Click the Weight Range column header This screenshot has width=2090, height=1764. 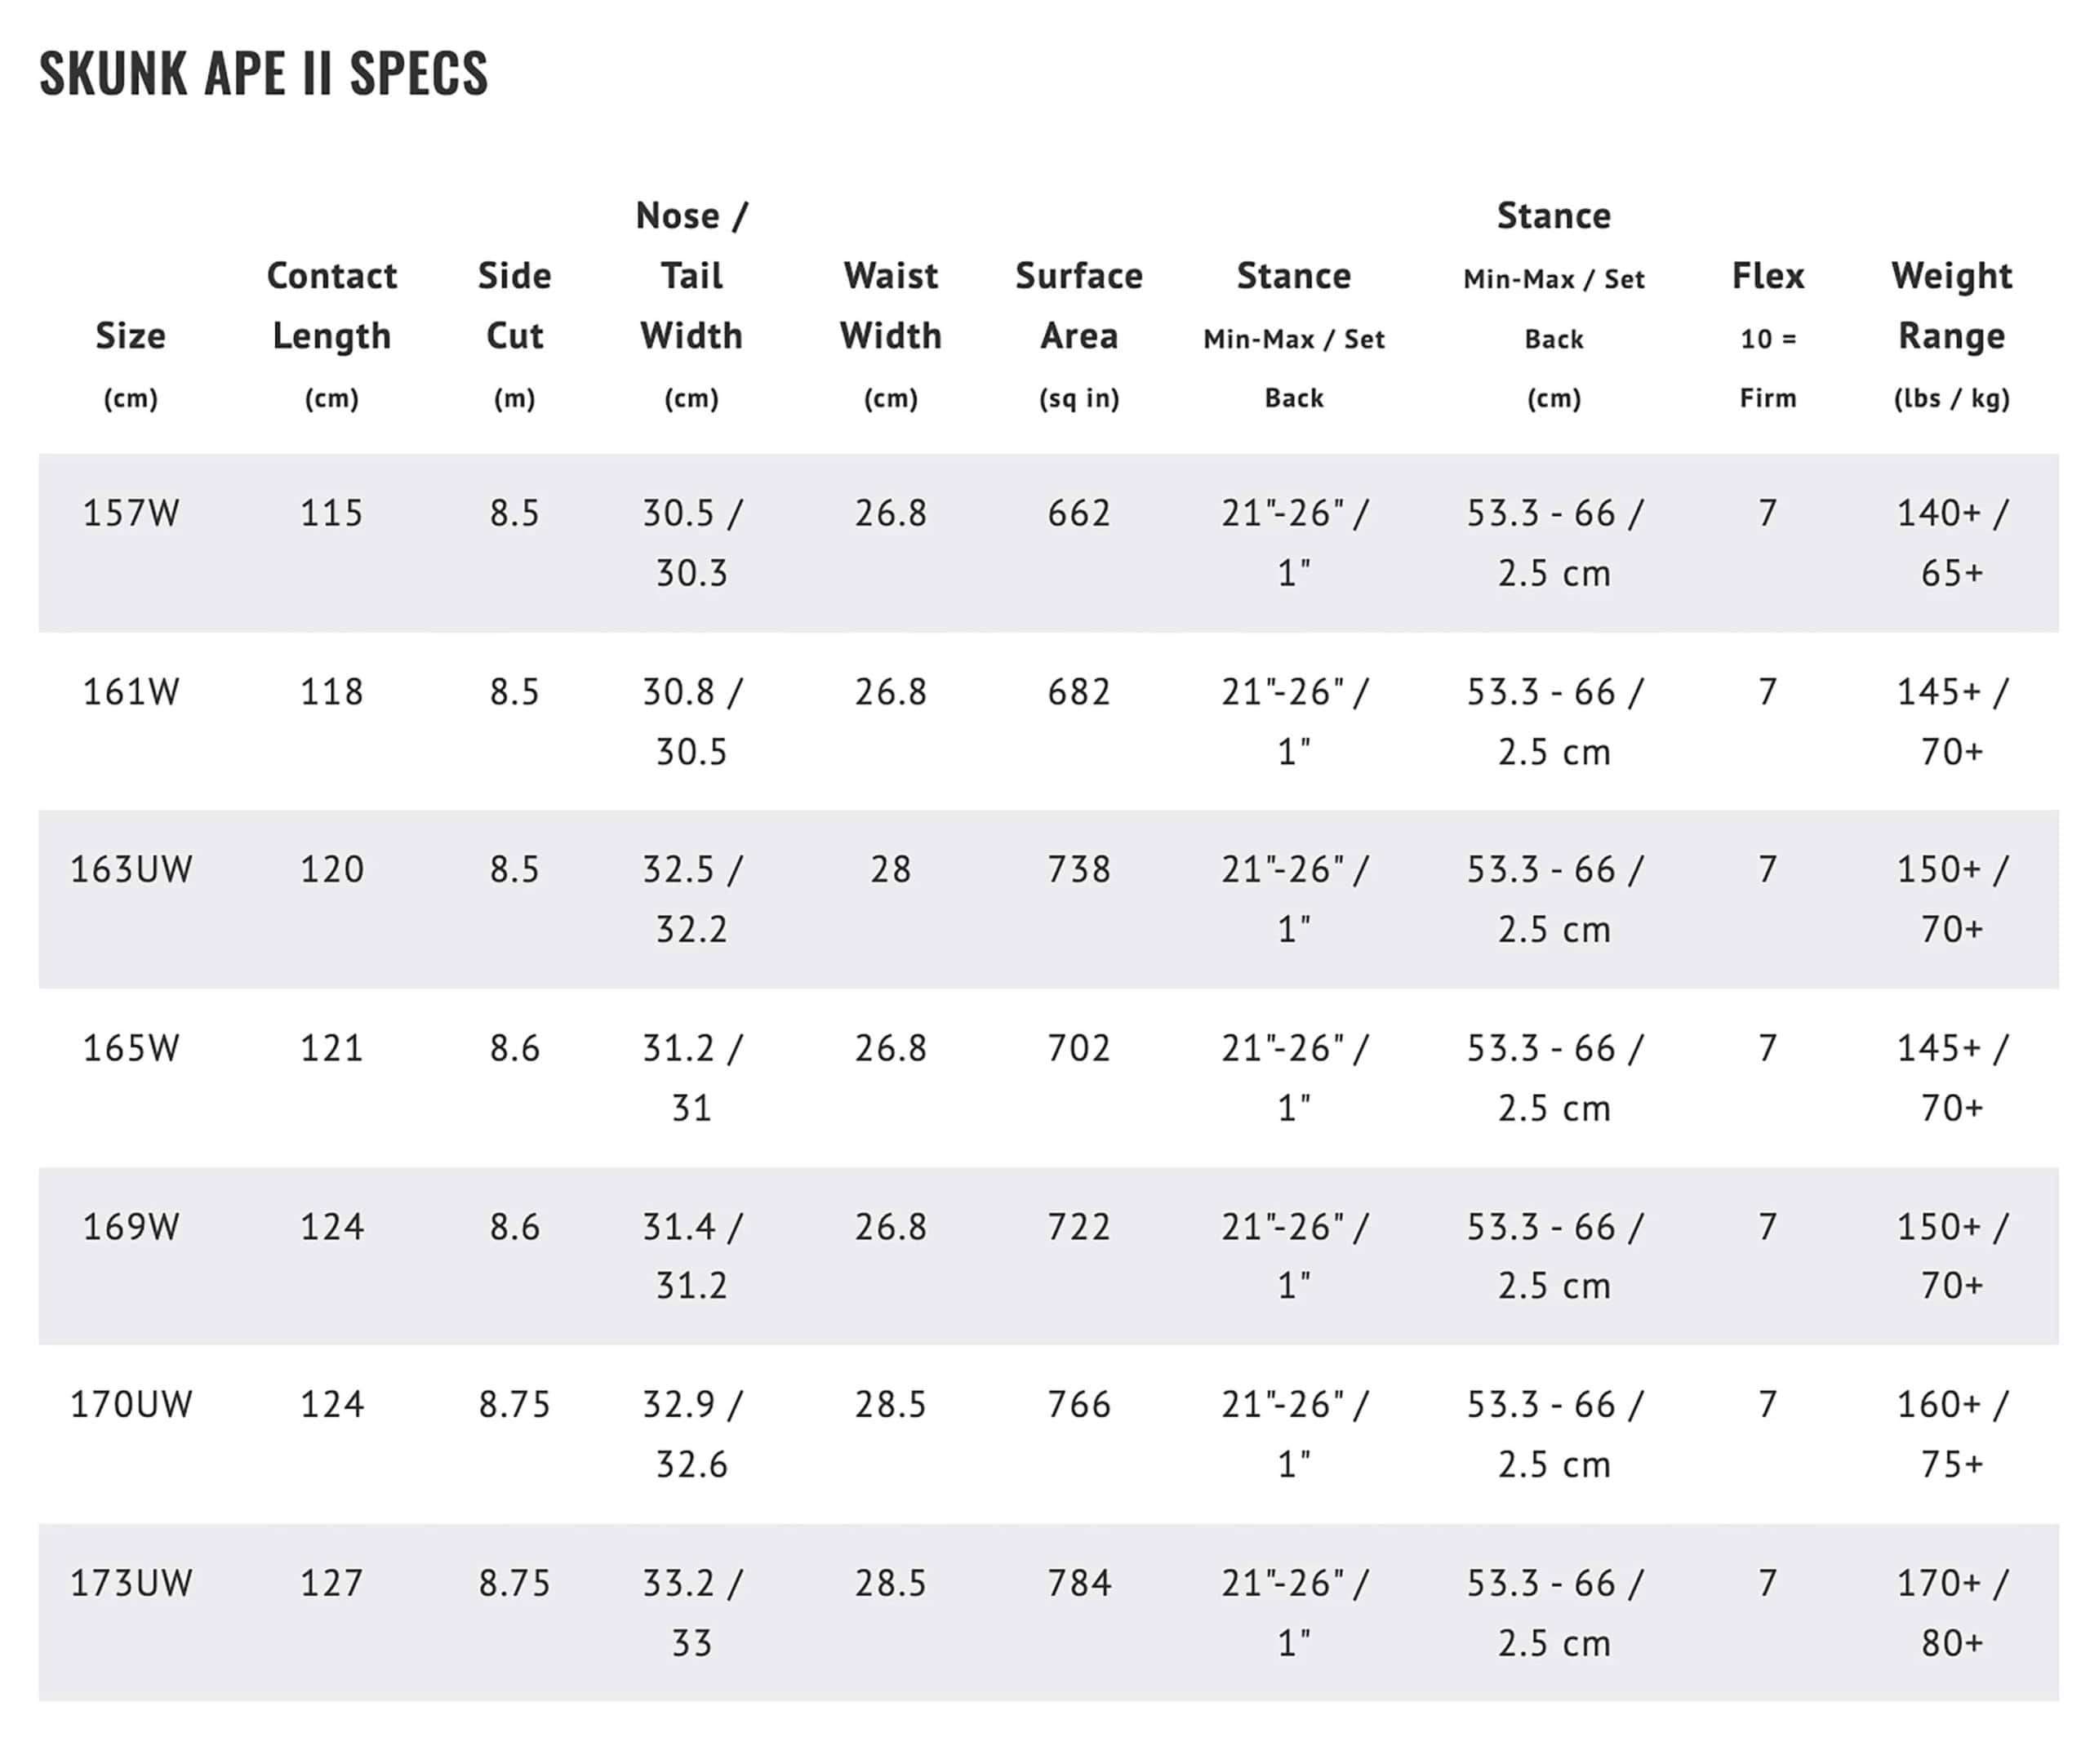(1951, 306)
